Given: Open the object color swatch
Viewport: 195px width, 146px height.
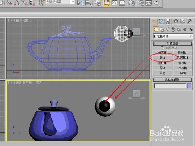Looking at the screenshot, I should pyautogui.click(x=189, y=86).
